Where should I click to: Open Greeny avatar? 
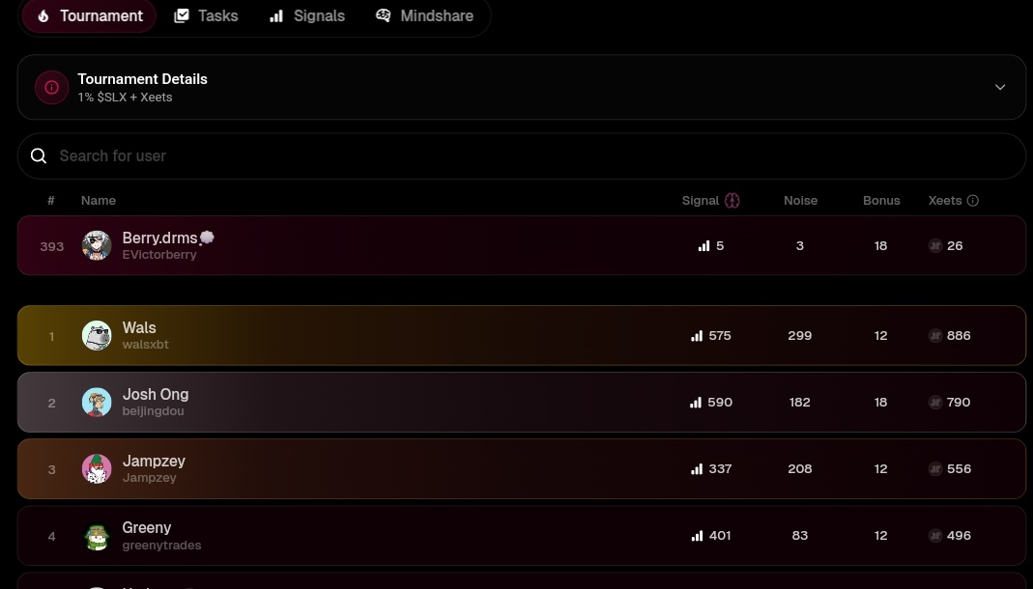click(97, 536)
